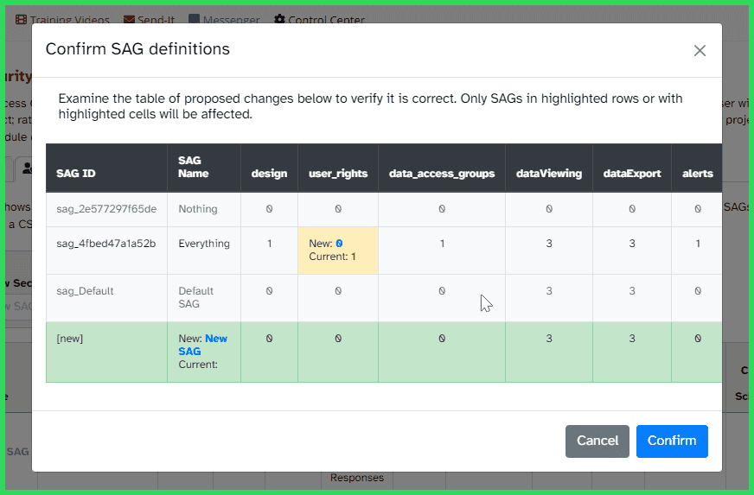Click the Default SAG name cell
The width and height of the screenshot is (754, 495).
coord(204,298)
